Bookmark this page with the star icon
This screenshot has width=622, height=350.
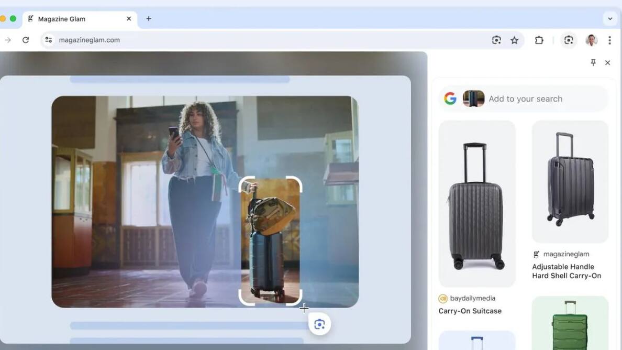pos(515,40)
